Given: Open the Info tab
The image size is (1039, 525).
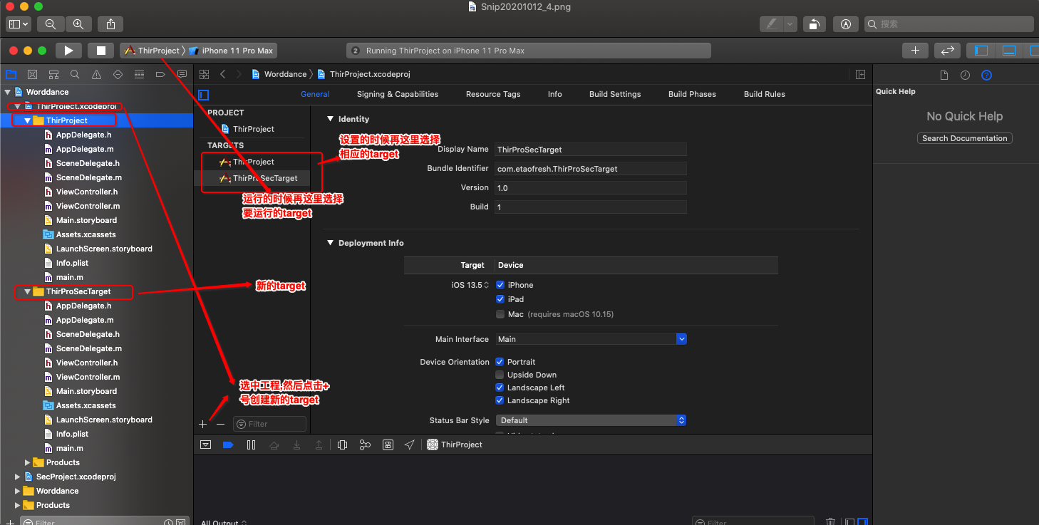Looking at the screenshot, I should pos(555,94).
